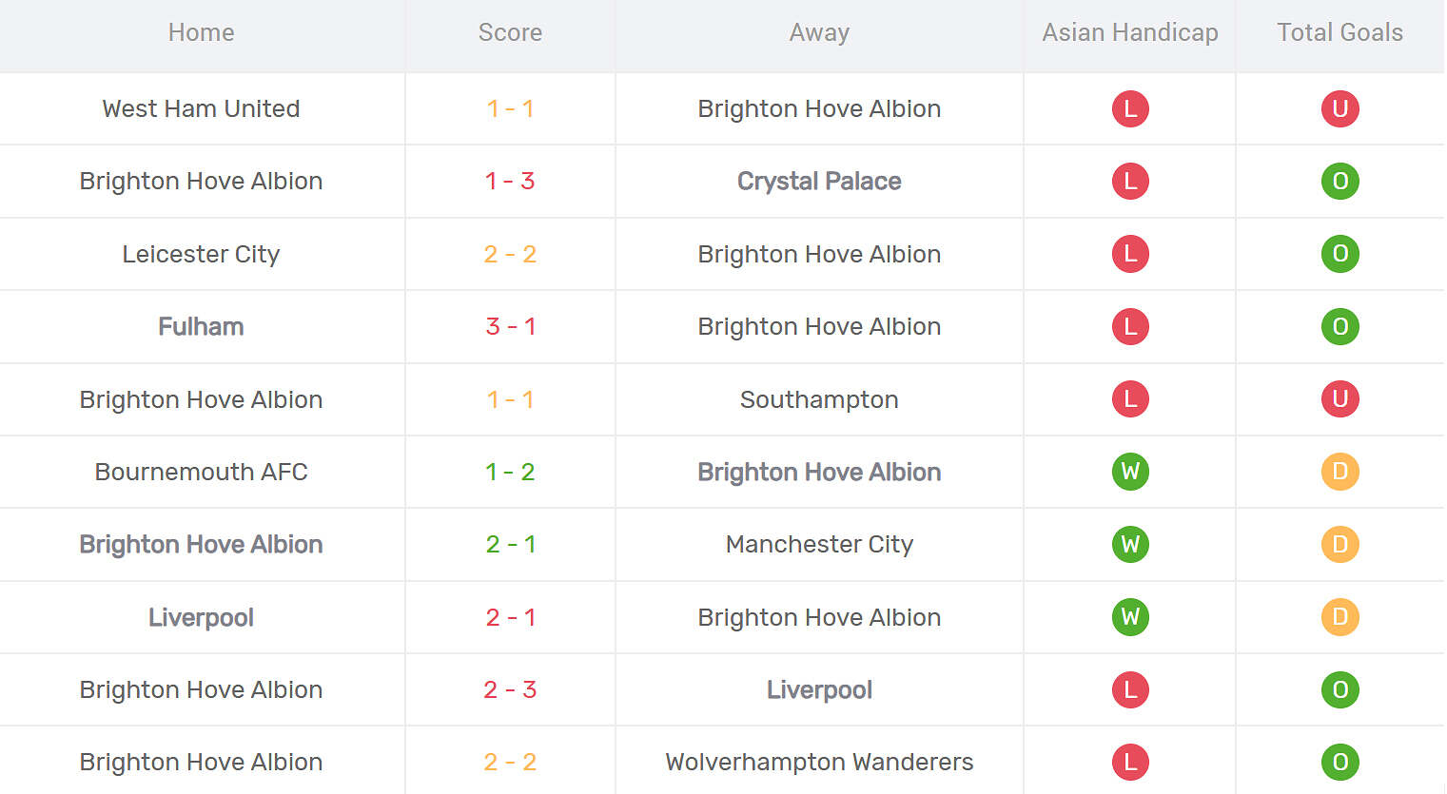Open the Crystal Palace team link
Image resolution: width=1447 pixels, height=794 pixels.
[x=819, y=181]
